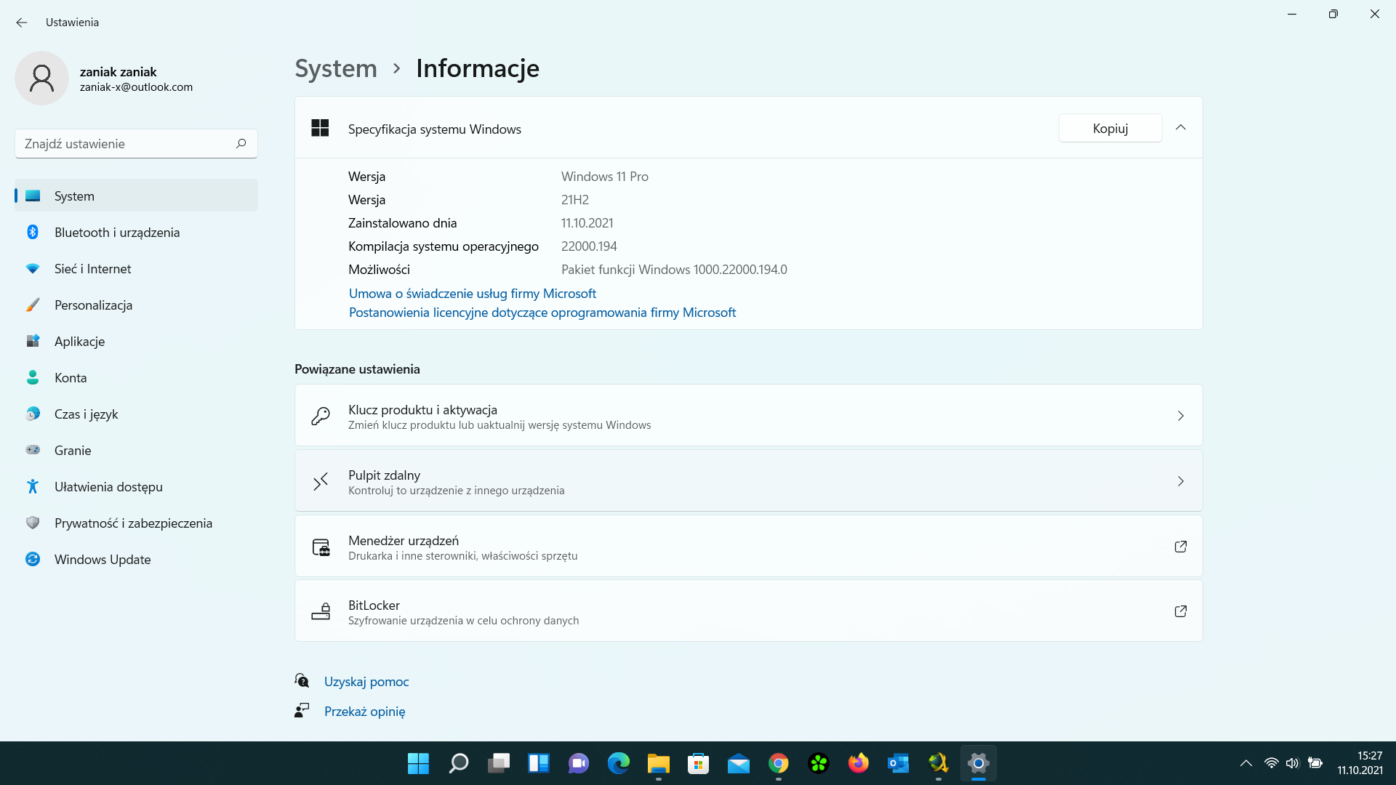The width and height of the screenshot is (1396, 785).
Task: Click the Powiązane ustawienia heading
Action: coord(357,369)
